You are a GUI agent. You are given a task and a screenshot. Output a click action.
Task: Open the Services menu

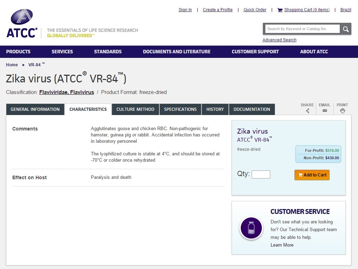point(62,52)
